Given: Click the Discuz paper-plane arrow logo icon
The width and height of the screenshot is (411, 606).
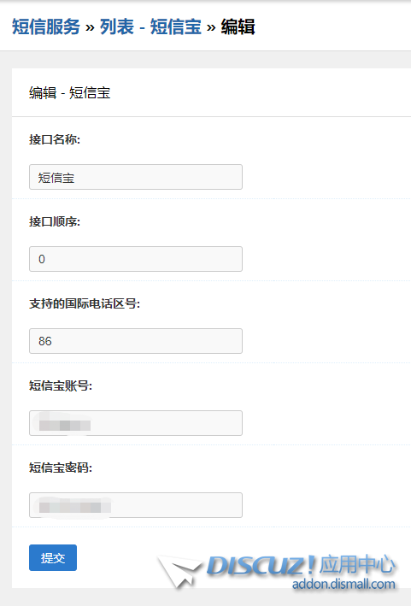Looking at the screenshot, I should click(x=179, y=570).
